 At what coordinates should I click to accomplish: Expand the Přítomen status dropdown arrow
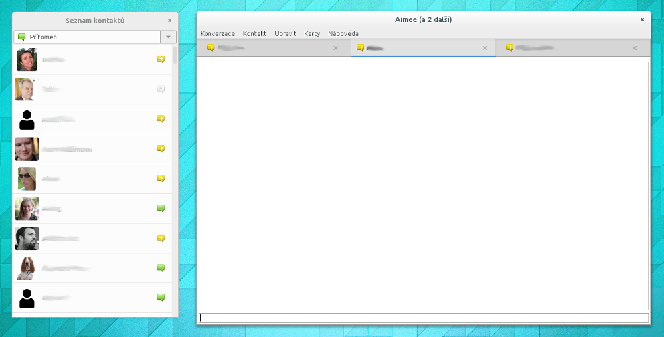click(168, 37)
